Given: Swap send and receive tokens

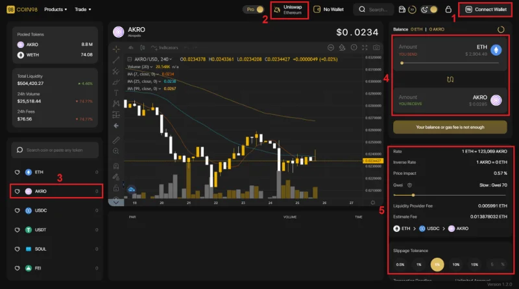Looking at the screenshot, I should tap(450, 79).
